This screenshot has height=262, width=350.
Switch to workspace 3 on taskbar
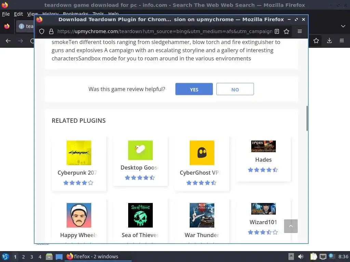pos(32,257)
